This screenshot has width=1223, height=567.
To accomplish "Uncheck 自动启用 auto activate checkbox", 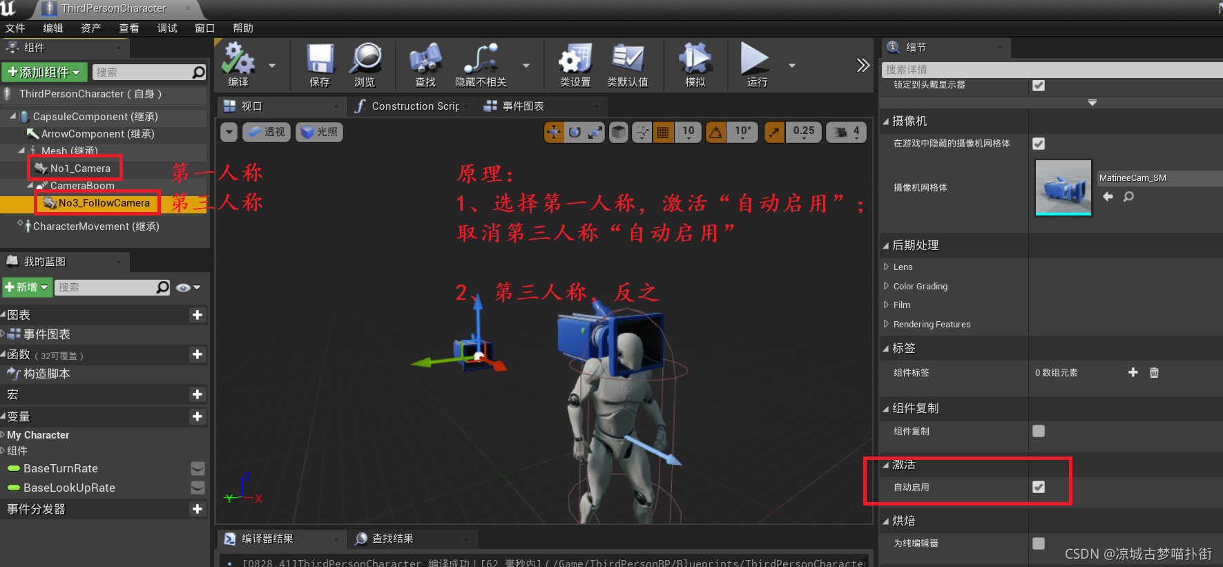I will (1039, 487).
